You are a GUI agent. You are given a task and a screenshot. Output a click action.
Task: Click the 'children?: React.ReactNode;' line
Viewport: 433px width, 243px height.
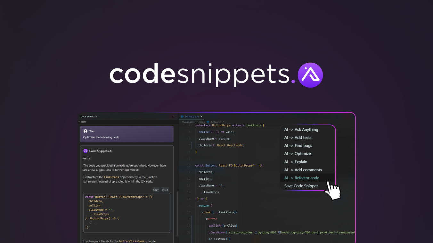pyautogui.click(x=221, y=145)
